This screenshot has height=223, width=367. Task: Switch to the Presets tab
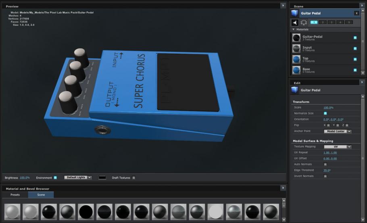pyautogui.click(x=15, y=195)
